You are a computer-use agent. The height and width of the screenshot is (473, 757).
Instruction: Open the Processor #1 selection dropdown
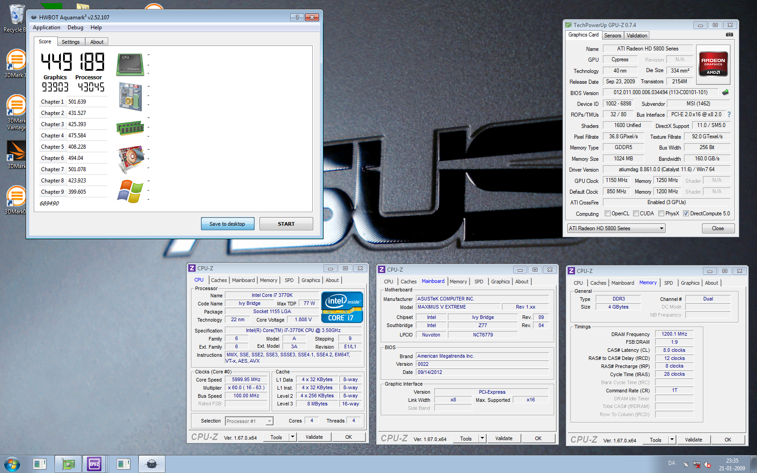tap(249, 421)
